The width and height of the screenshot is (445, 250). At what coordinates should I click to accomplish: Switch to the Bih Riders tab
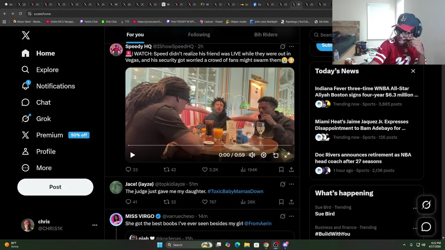click(266, 34)
